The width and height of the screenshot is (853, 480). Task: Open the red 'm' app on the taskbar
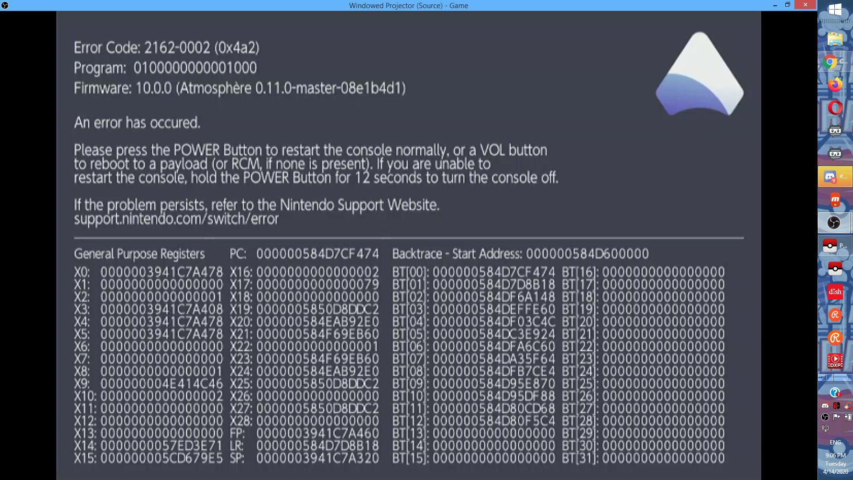[835, 200]
